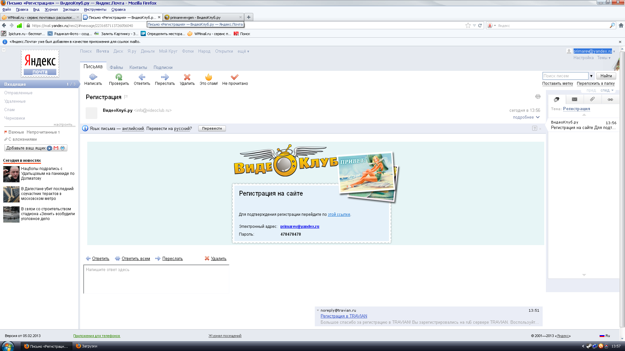Click the Ru language indicator in footer
625x351 pixels.
pyautogui.click(x=605, y=336)
